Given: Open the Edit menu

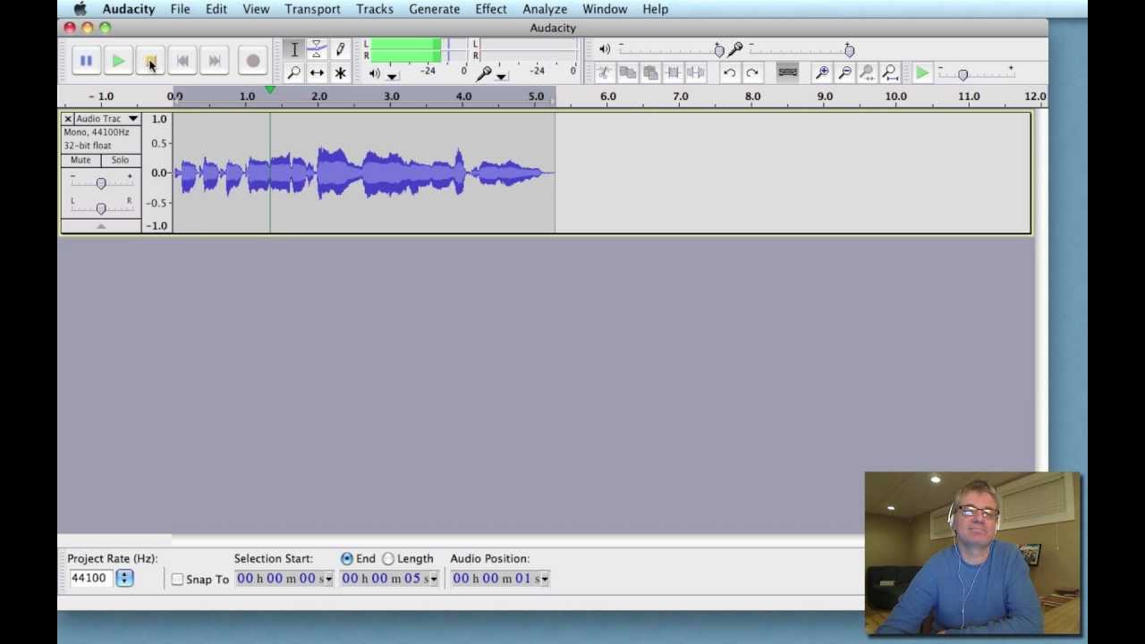Looking at the screenshot, I should (x=216, y=9).
